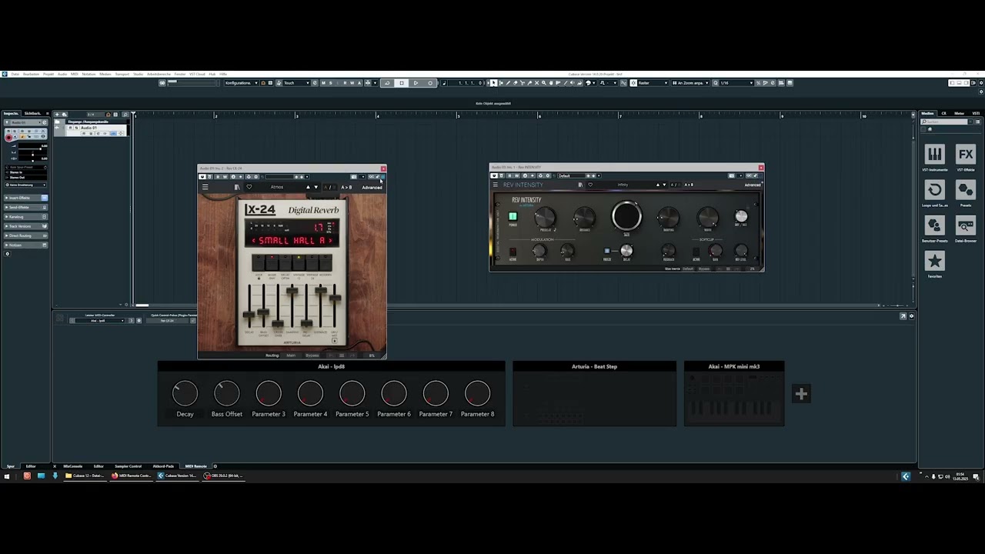The image size is (985, 554).
Task: Add a MIDI controller surface with plus
Action: point(801,394)
